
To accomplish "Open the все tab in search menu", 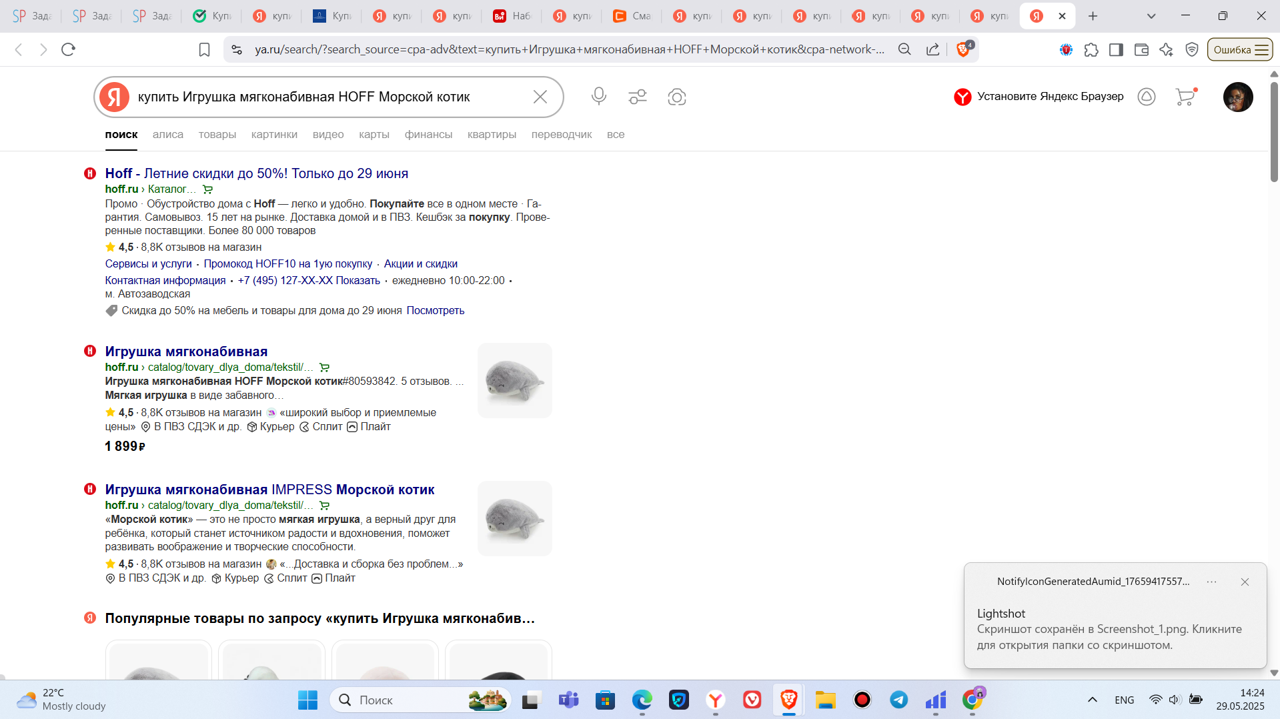I will tap(616, 134).
